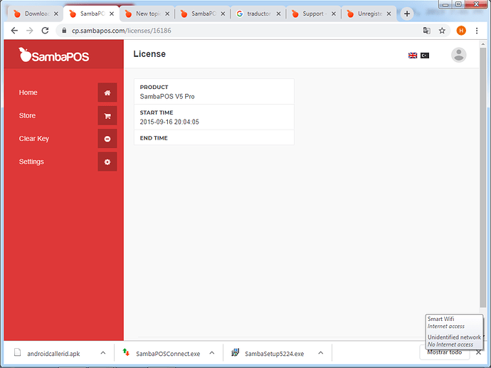Open the Chrome three-dot menu
Viewport: 491px width, 368px height.
pyautogui.click(x=477, y=31)
